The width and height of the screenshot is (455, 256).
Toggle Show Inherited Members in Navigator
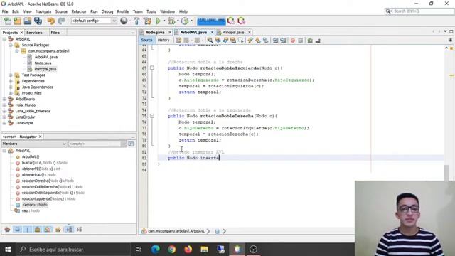8,230
